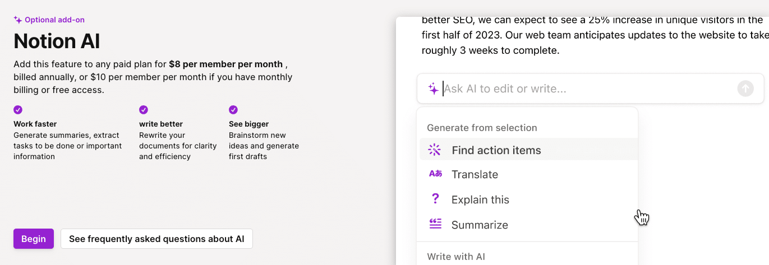Open frequently asked questions about AI
This screenshot has height=265, width=769.
[156, 239]
